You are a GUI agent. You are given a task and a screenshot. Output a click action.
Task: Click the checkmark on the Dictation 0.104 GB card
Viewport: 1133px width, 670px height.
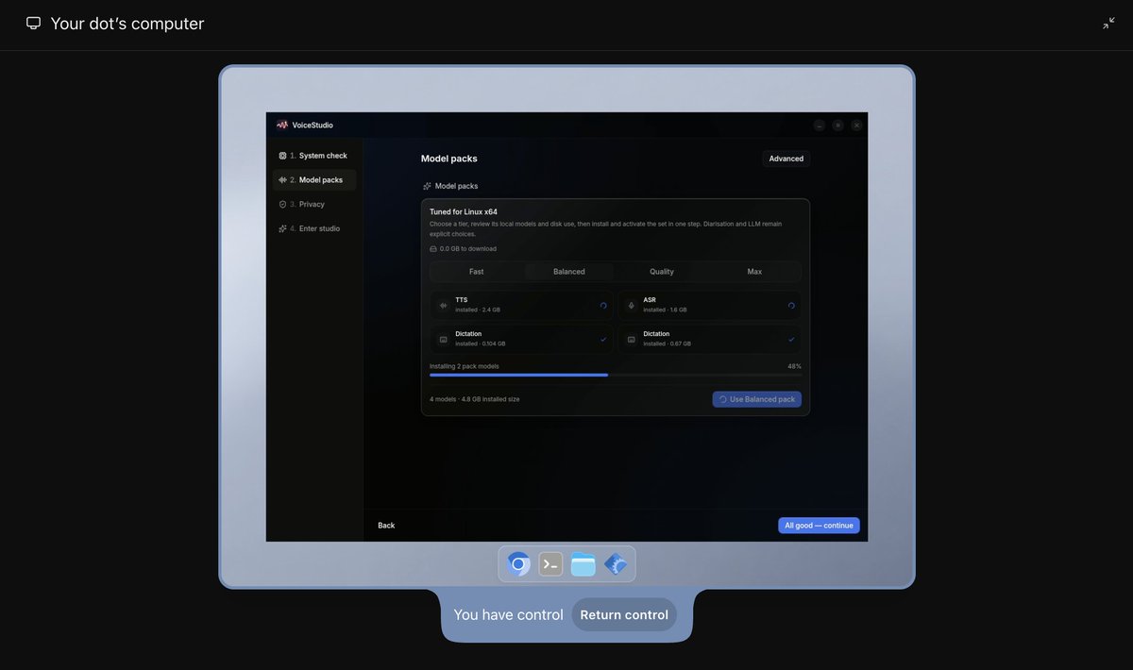(x=602, y=340)
